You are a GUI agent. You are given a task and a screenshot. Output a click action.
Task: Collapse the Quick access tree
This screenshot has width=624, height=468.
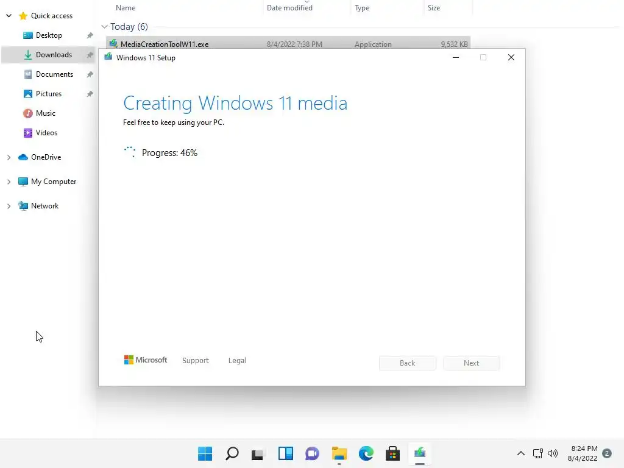9,15
